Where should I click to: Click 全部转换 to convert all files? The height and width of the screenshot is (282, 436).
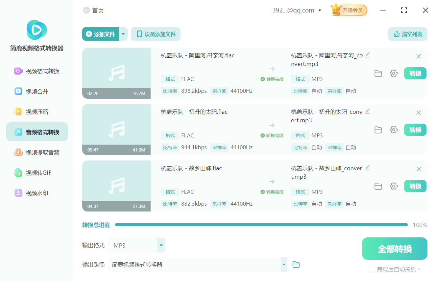click(x=395, y=249)
